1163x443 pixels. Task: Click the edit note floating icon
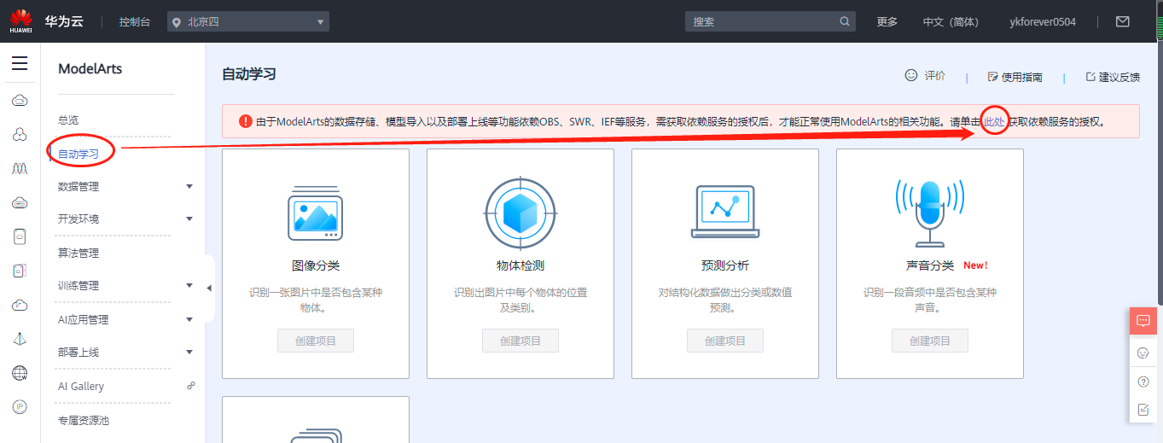click(1143, 410)
